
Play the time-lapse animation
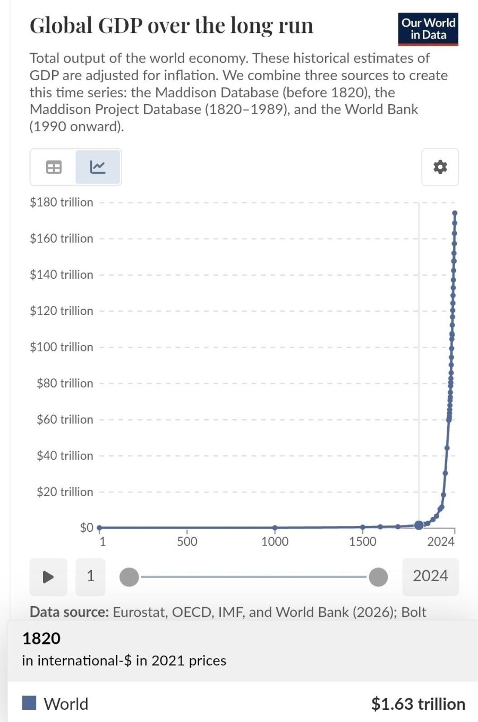(48, 576)
